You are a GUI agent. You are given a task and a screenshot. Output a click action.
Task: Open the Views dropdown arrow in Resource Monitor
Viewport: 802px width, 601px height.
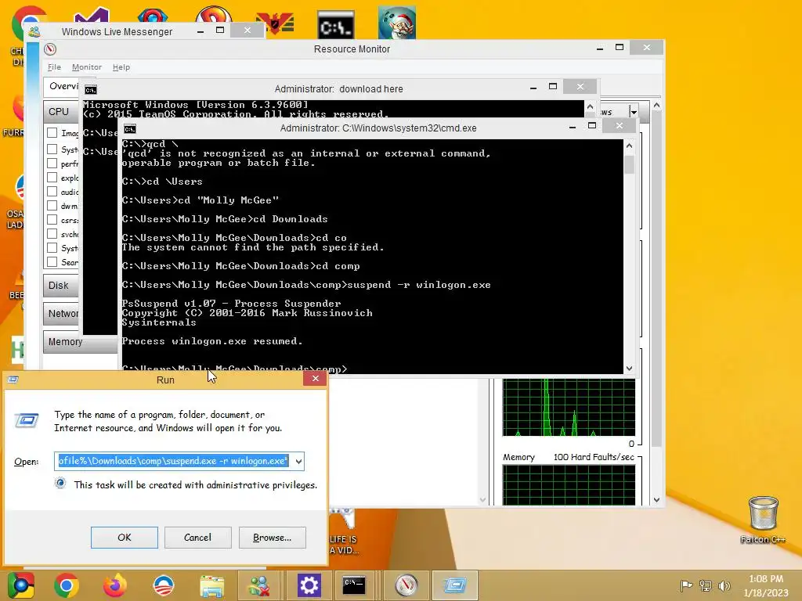tap(634, 112)
